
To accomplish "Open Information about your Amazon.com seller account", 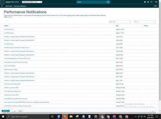I will coord(16,48).
